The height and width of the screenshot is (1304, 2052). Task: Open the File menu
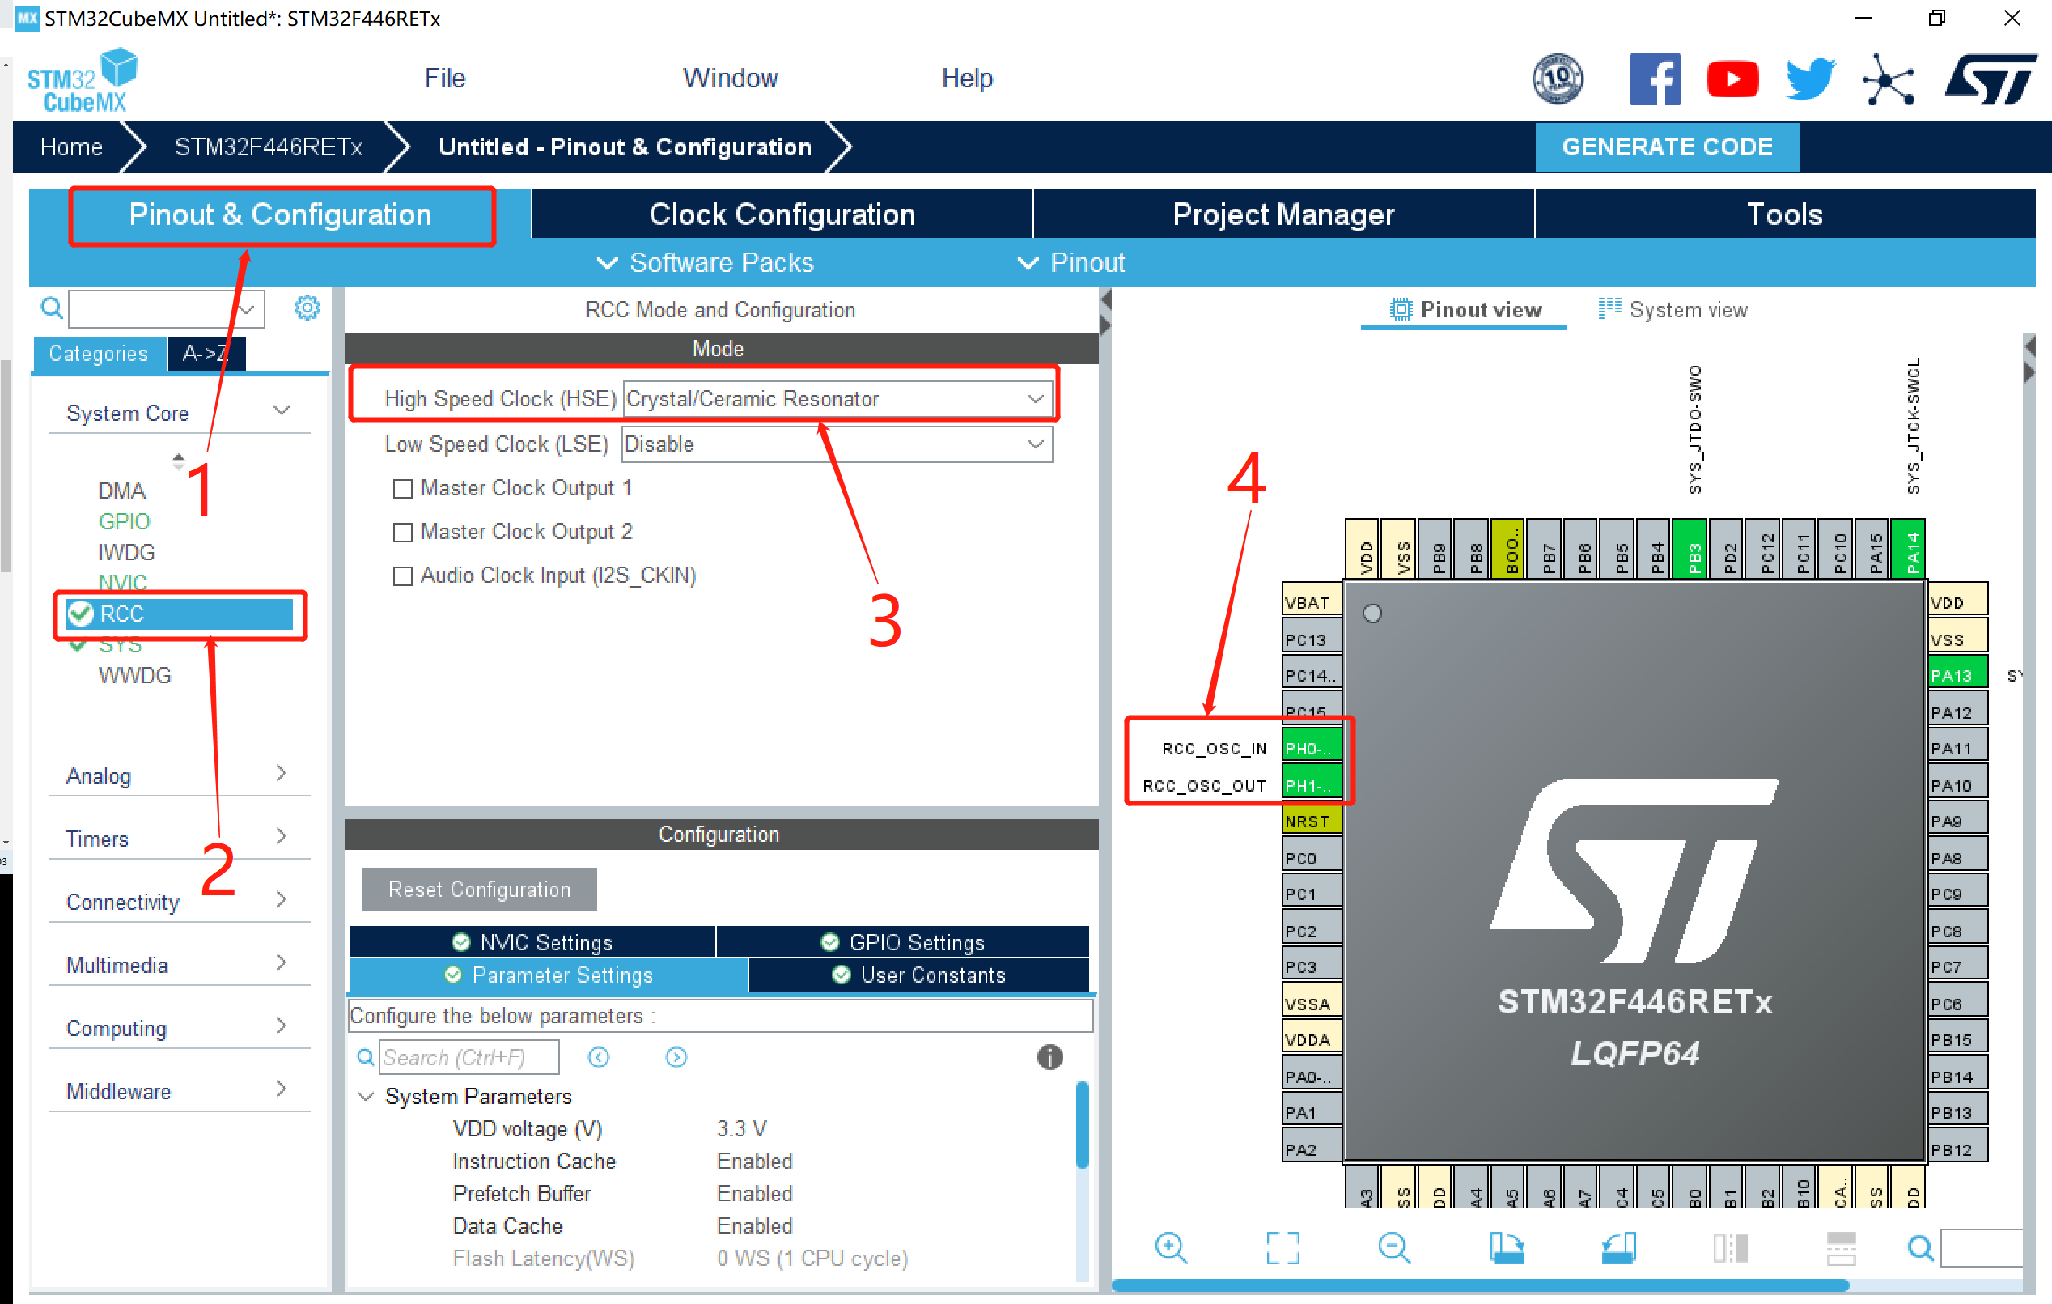point(444,79)
